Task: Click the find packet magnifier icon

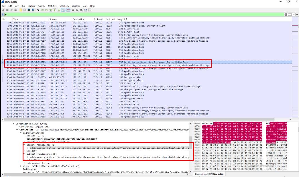Action: (x=38, y=10)
